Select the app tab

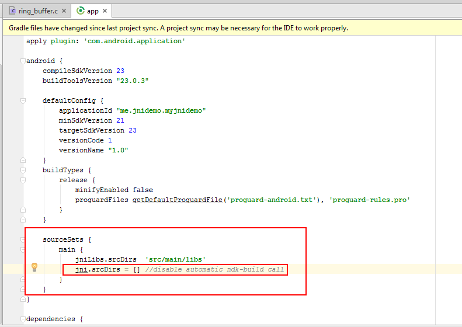[x=92, y=11]
